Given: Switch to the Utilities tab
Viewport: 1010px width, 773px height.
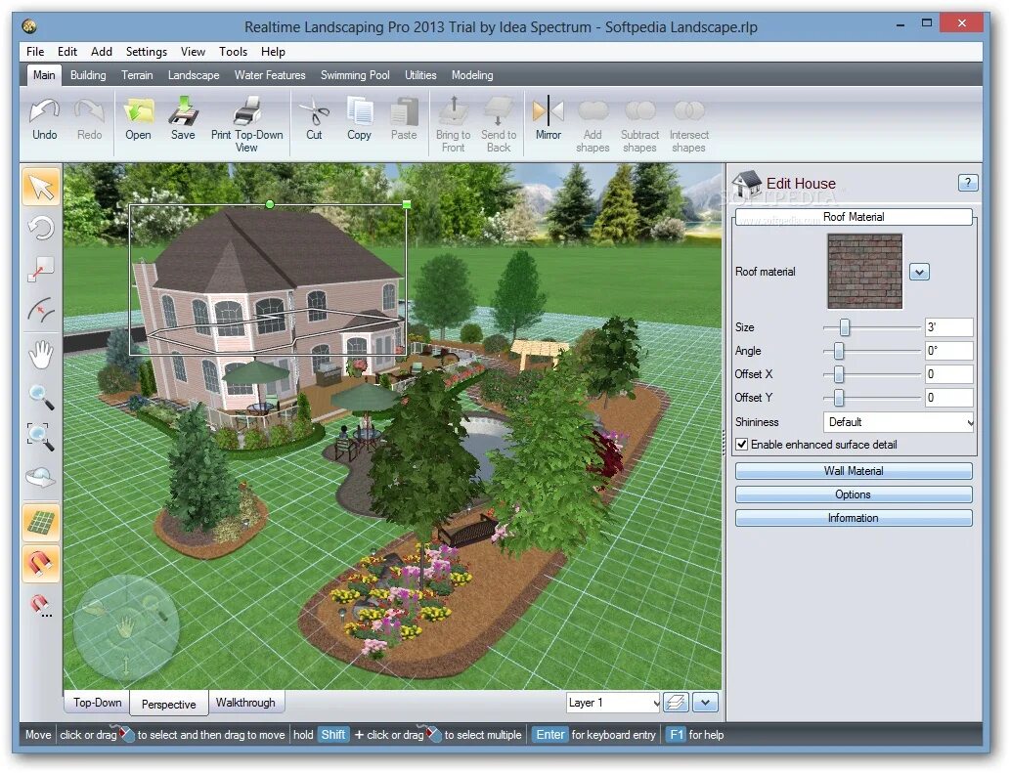Looking at the screenshot, I should point(420,75).
